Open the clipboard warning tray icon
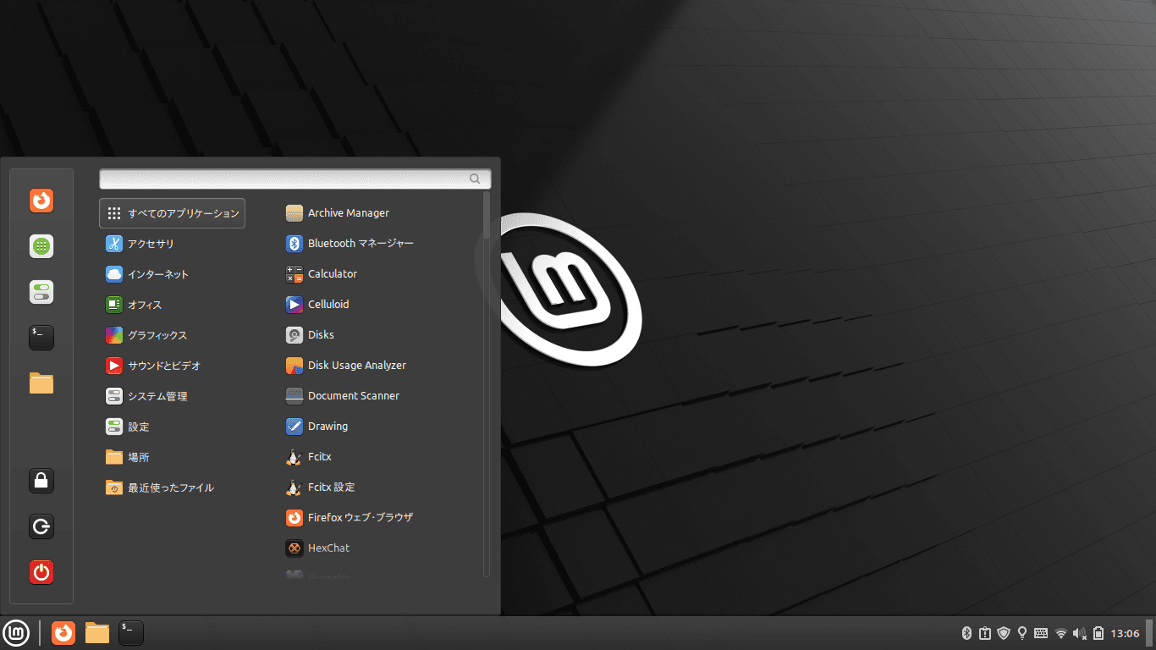This screenshot has height=650, width=1156. (985, 633)
